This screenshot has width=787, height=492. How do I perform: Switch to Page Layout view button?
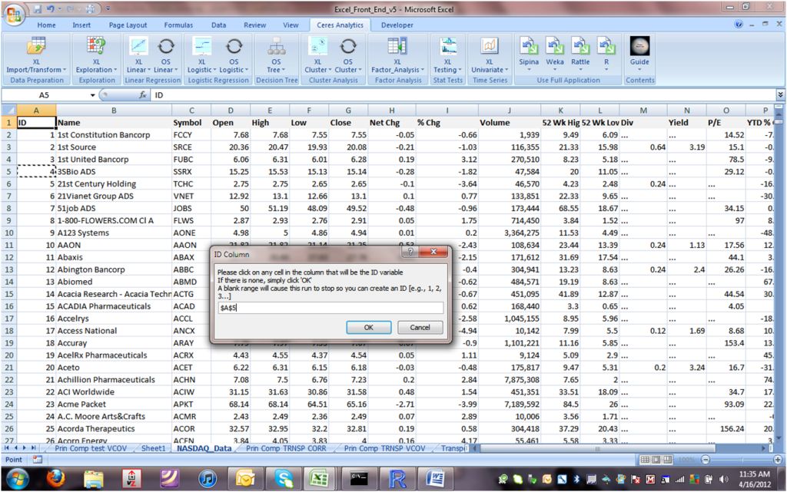pos(656,460)
